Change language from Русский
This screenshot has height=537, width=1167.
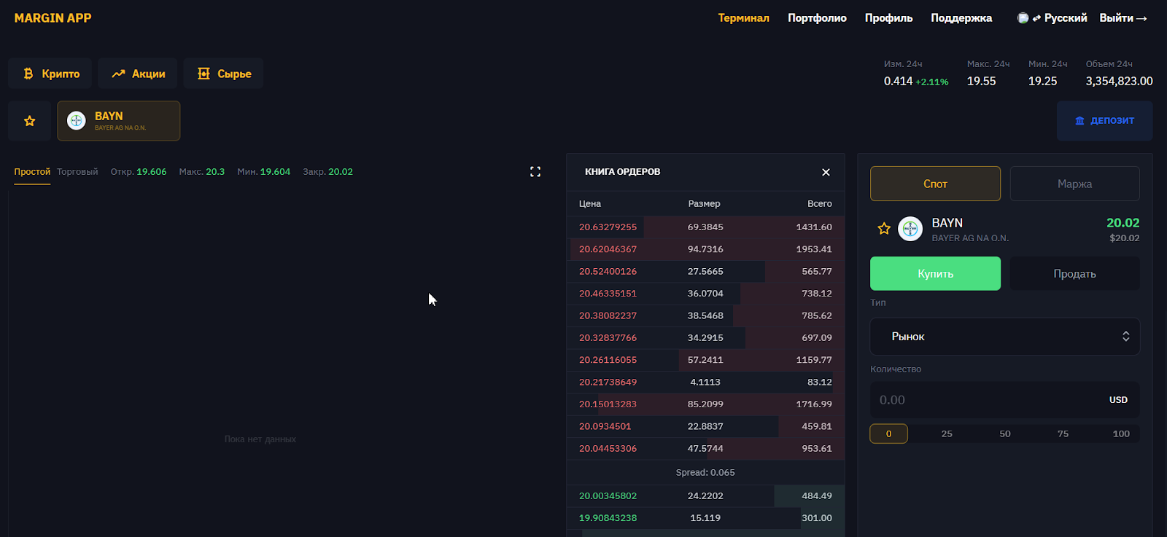(x=1052, y=18)
